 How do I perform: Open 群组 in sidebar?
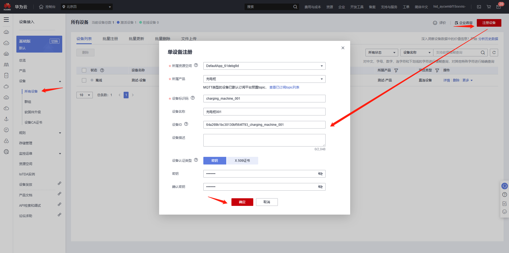(x=28, y=102)
